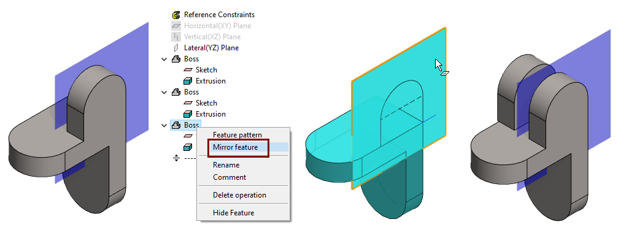Select the first Sketch icon
This screenshot has width=621, height=227.
tap(188, 70)
